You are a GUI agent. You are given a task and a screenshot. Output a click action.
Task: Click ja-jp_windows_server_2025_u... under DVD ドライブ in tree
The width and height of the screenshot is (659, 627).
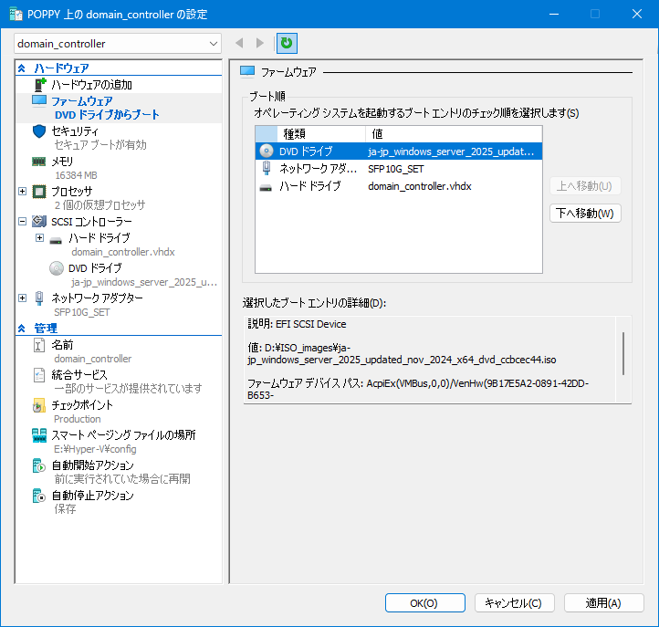(144, 282)
